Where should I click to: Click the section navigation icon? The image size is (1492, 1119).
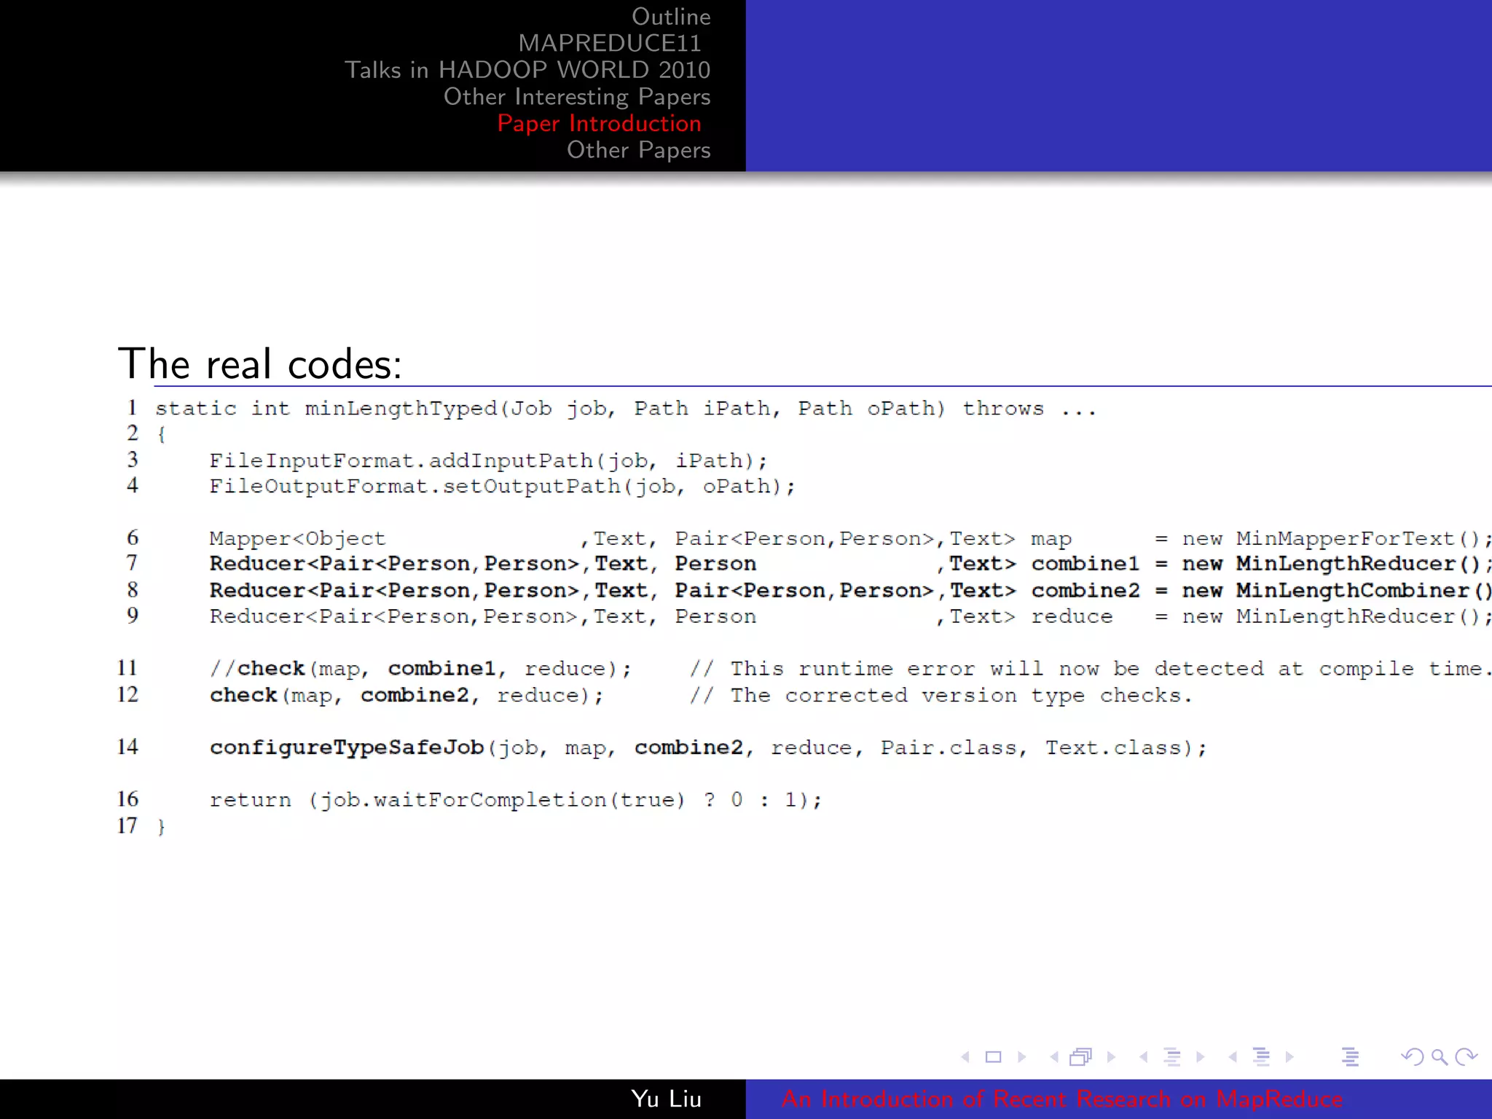click(1261, 1057)
